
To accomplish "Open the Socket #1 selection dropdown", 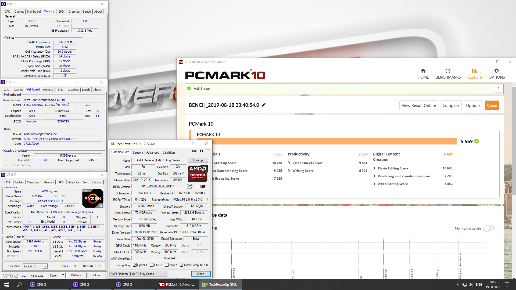I will coord(35,266).
